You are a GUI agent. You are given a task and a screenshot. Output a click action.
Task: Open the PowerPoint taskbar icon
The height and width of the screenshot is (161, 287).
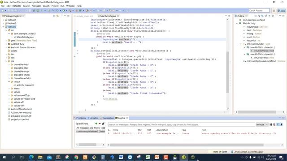pyautogui.click(x=157, y=157)
